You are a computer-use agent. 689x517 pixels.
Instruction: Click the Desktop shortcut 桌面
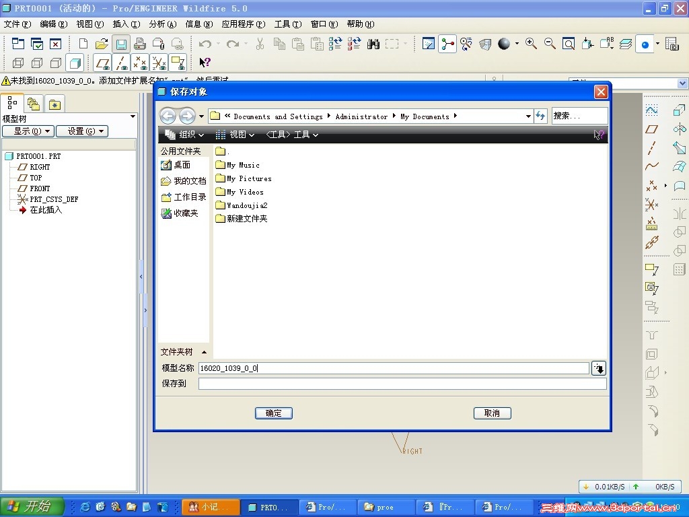[x=176, y=165]
